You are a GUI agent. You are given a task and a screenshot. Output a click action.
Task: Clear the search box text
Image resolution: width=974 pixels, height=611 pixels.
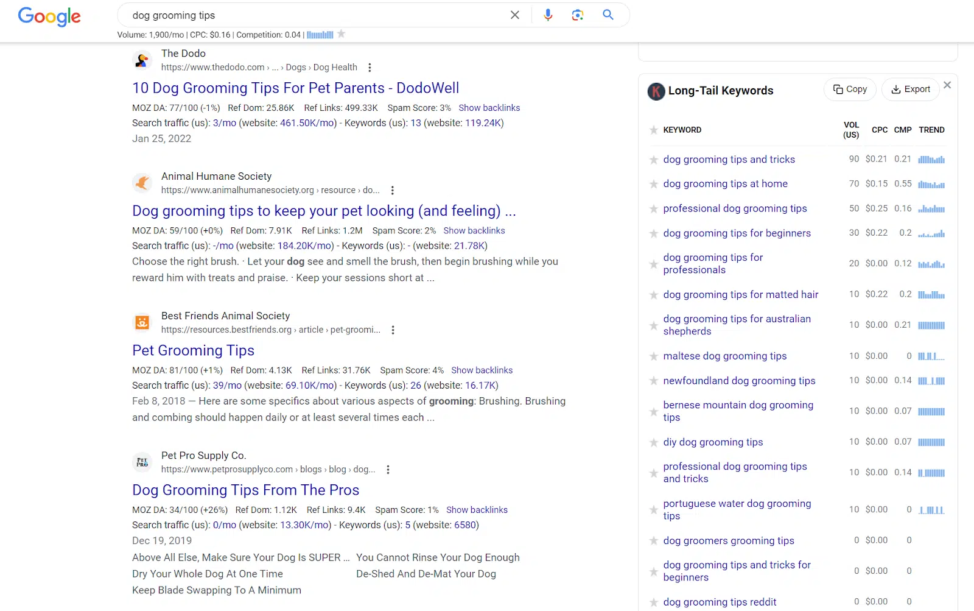[515, 15]
